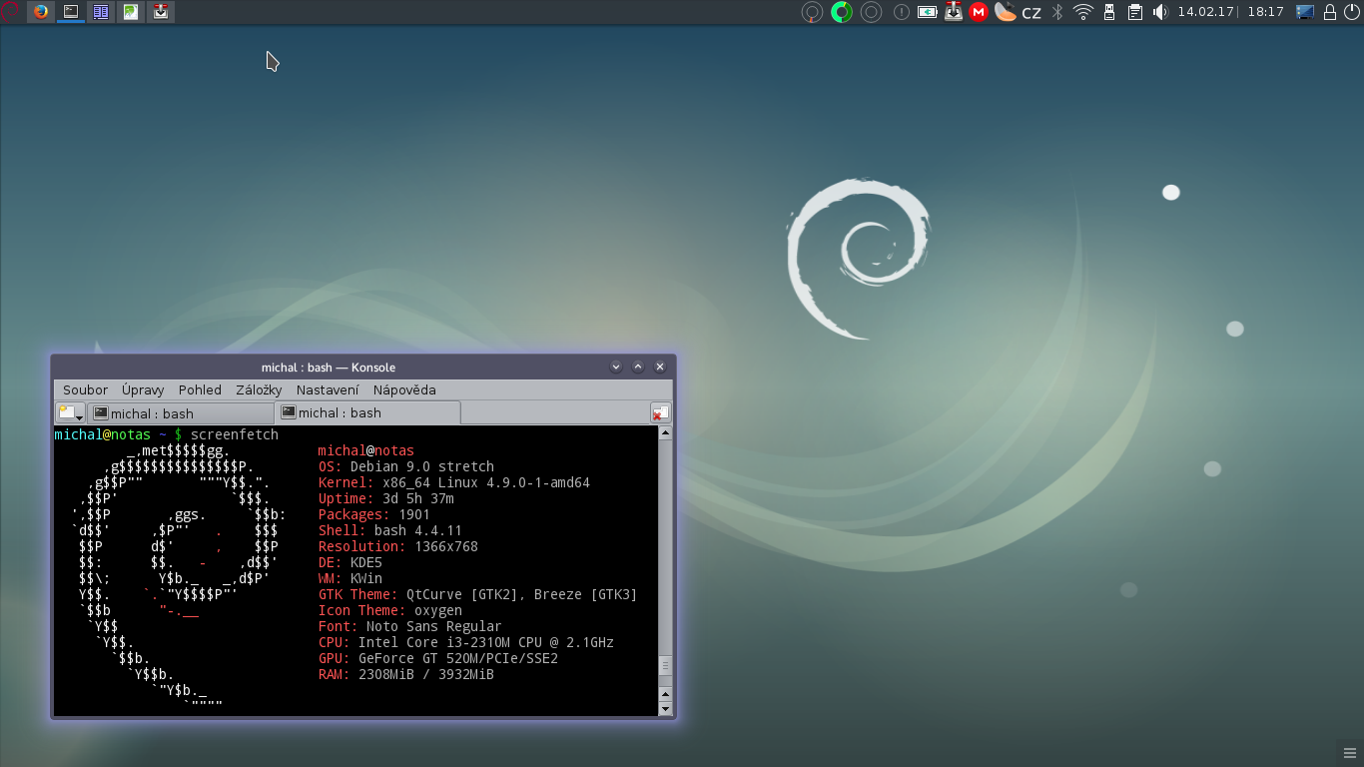This screenshot has width=1364, height=767.
Task: Close current tab with red X icon
Action: (x=660, y=412)
